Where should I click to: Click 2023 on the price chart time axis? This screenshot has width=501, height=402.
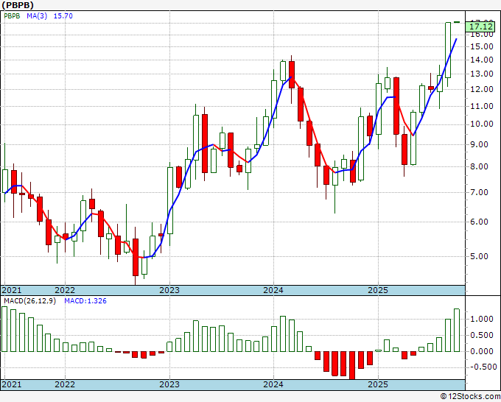coord(169,290)
